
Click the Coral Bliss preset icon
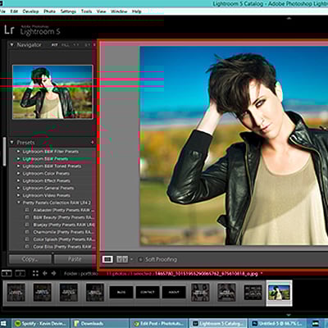[27, 247]
